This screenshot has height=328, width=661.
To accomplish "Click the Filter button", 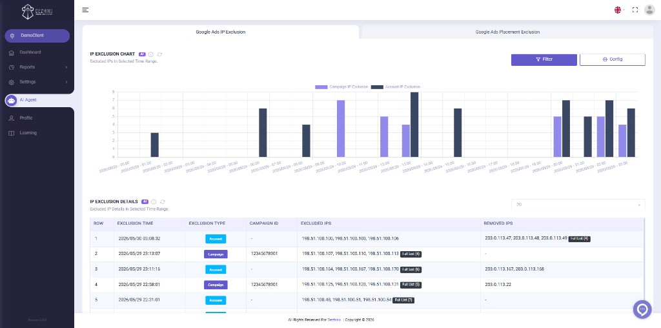I will pyautogui.click(x=544, y=59).
